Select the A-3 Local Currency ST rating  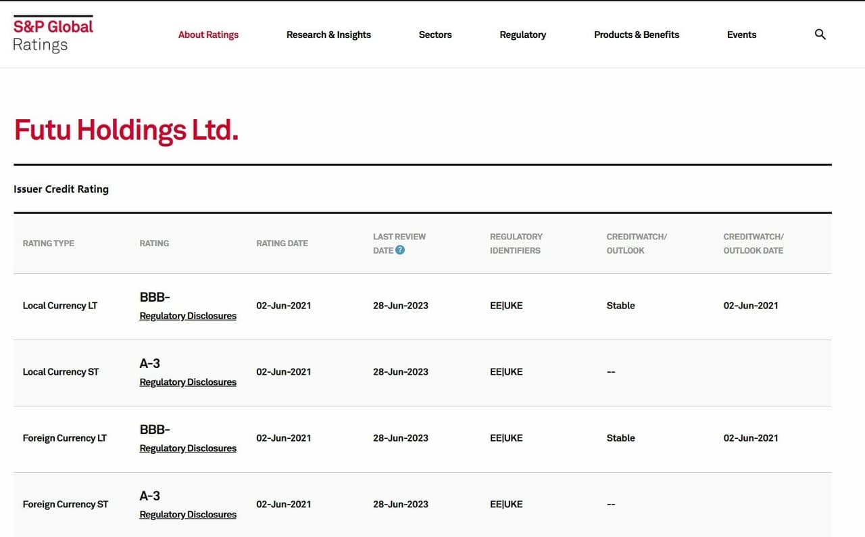coord(149,363)
